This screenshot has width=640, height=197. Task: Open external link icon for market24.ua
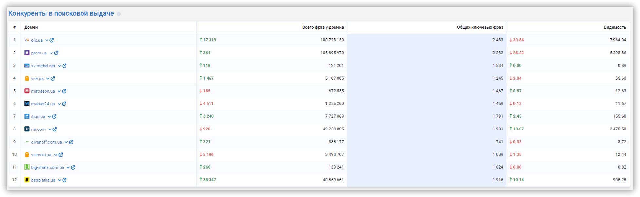64,104
